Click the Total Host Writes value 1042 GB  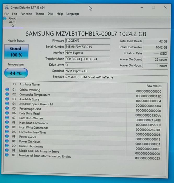click(x=155, y=47)
